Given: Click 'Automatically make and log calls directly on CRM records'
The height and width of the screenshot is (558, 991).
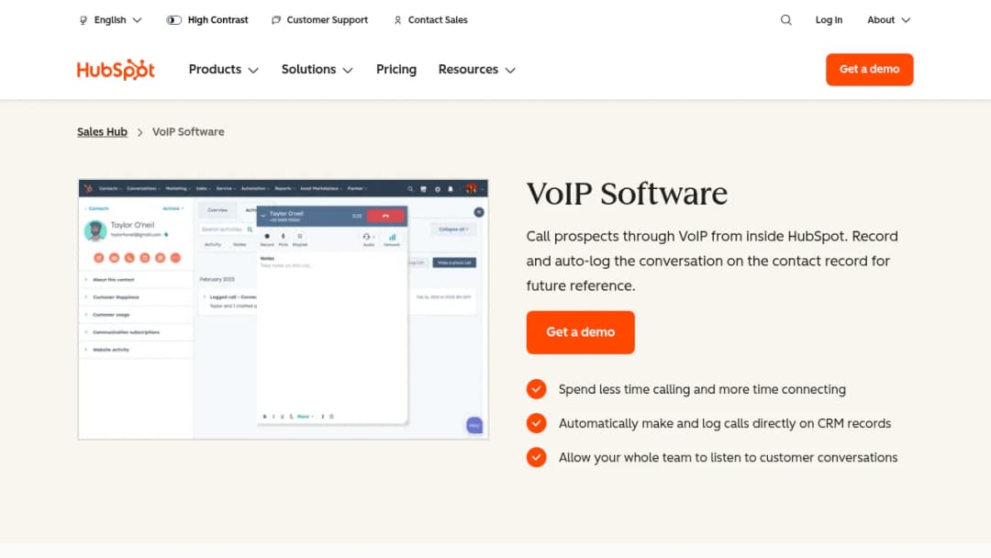Looking at the screenshot, I should [x=725, y=423].
